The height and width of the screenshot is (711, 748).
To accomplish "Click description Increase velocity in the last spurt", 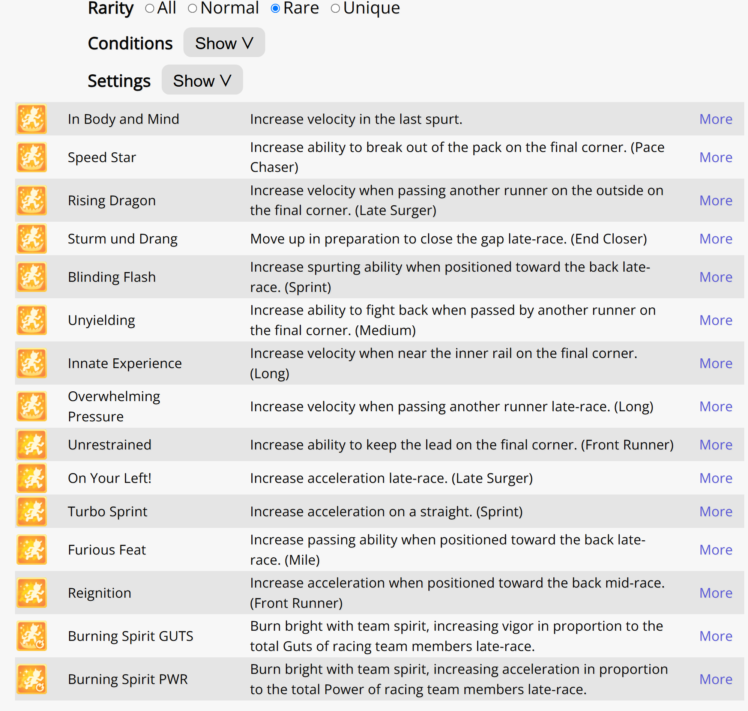I will point(356,119).
